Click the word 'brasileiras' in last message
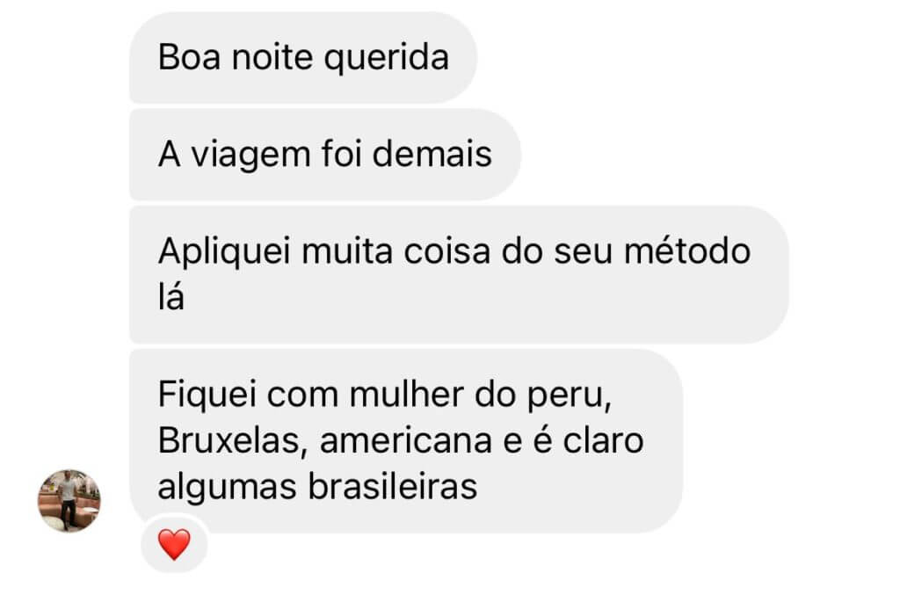900x595 pixels. tap(393, 487)
